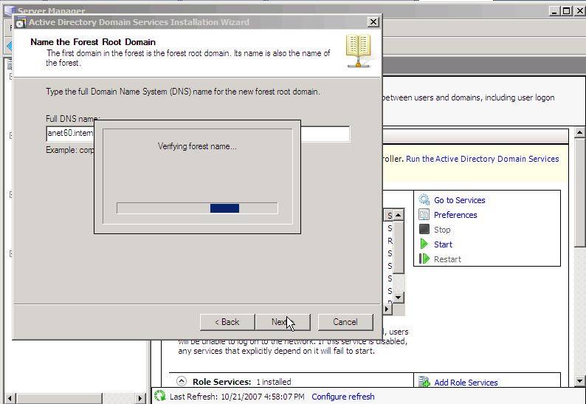Click the green Start service icon
The width and height of the screenshot is (586, 404).
pyautogui.click(x=424, y=244)
